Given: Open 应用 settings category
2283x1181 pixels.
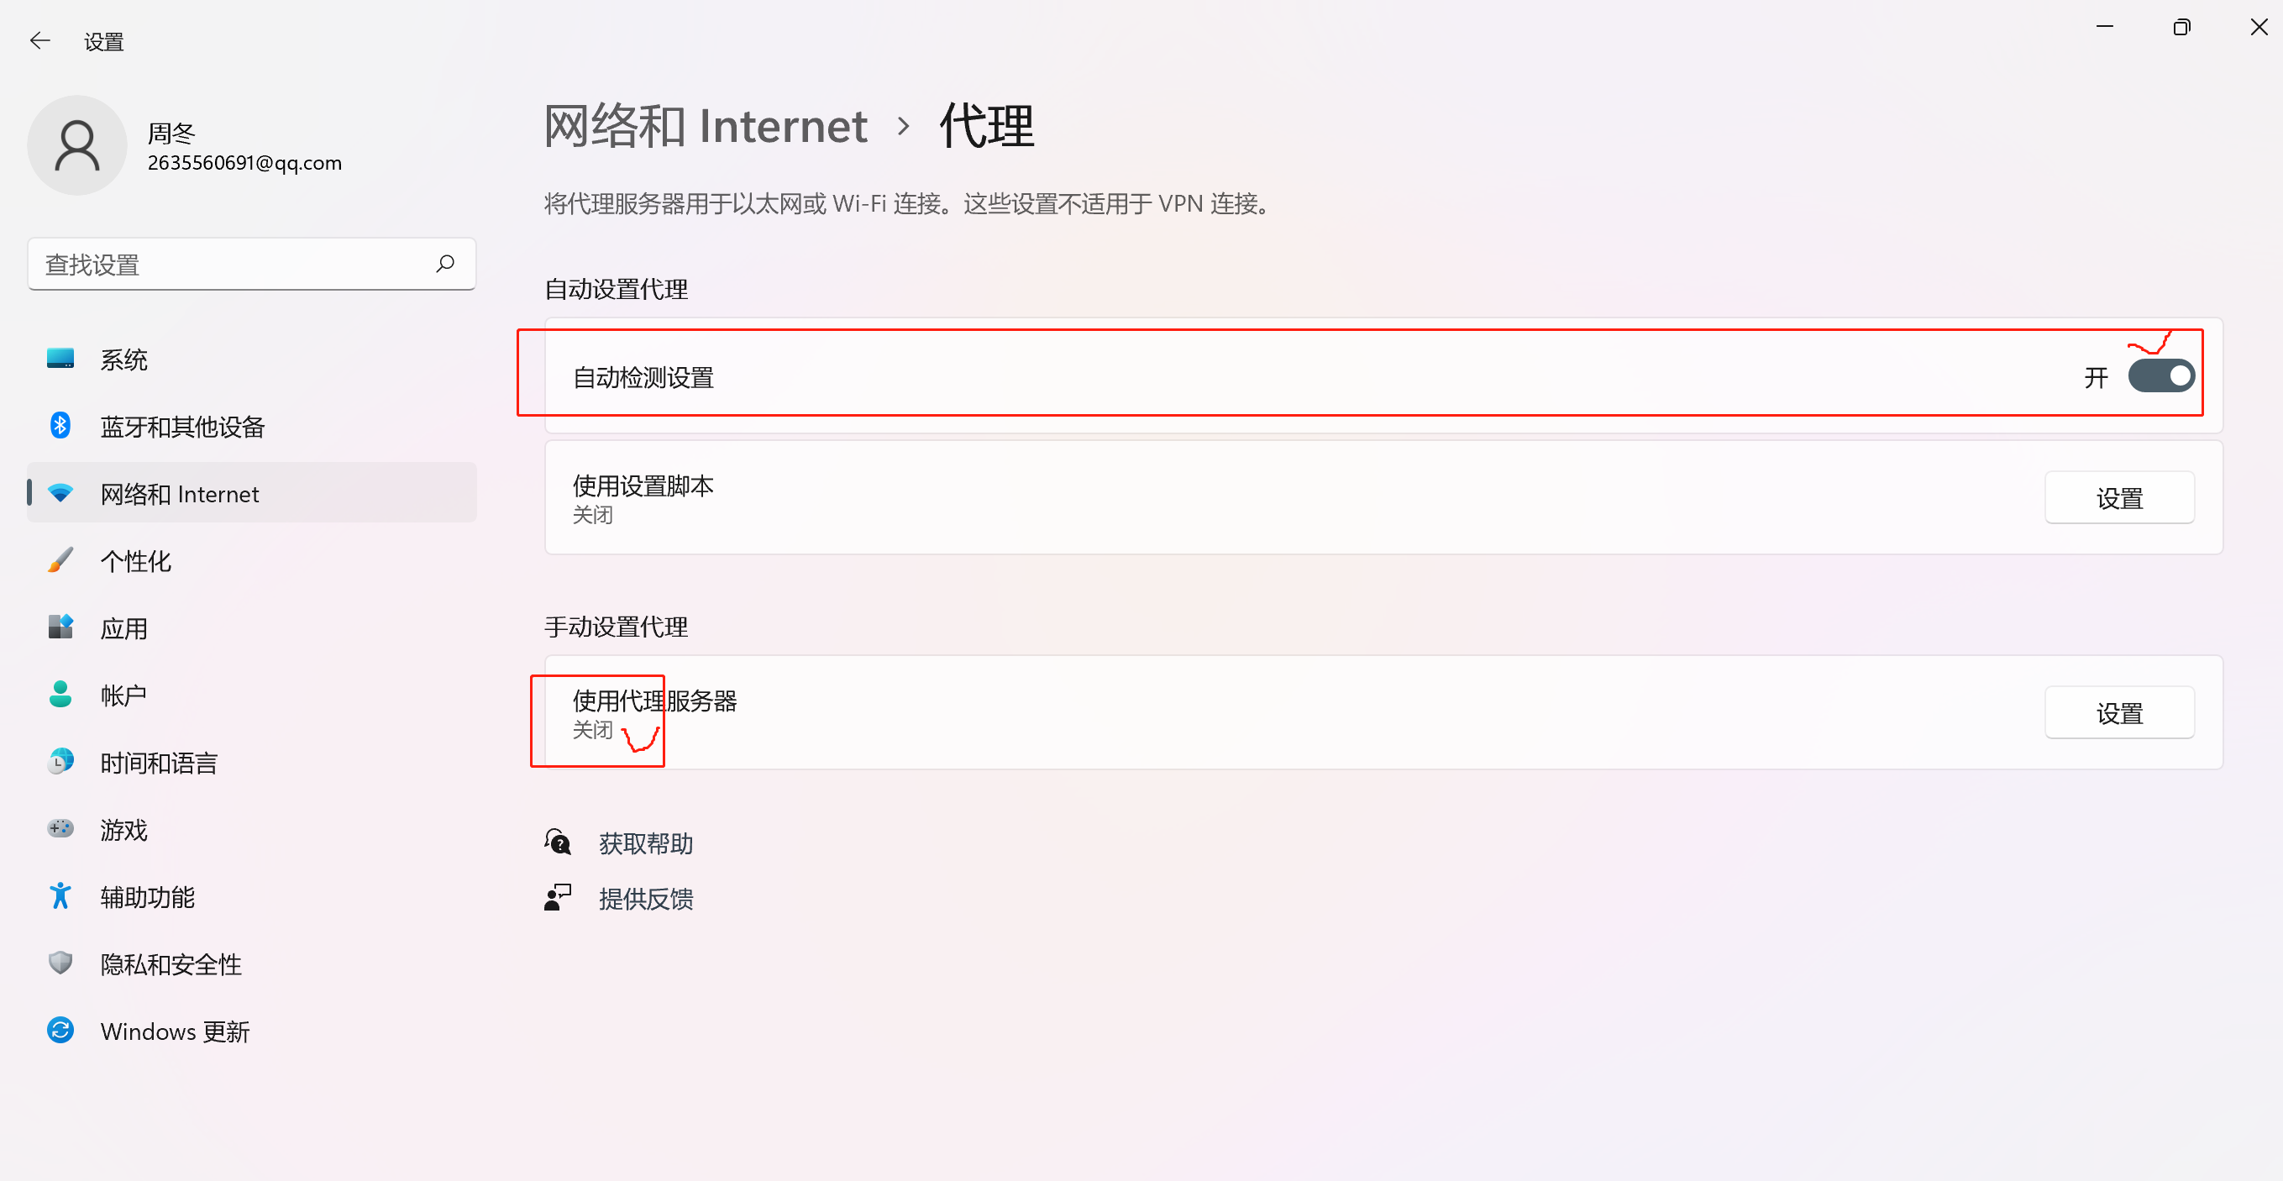Looking at the screenshot, I should tap(124, 628).
